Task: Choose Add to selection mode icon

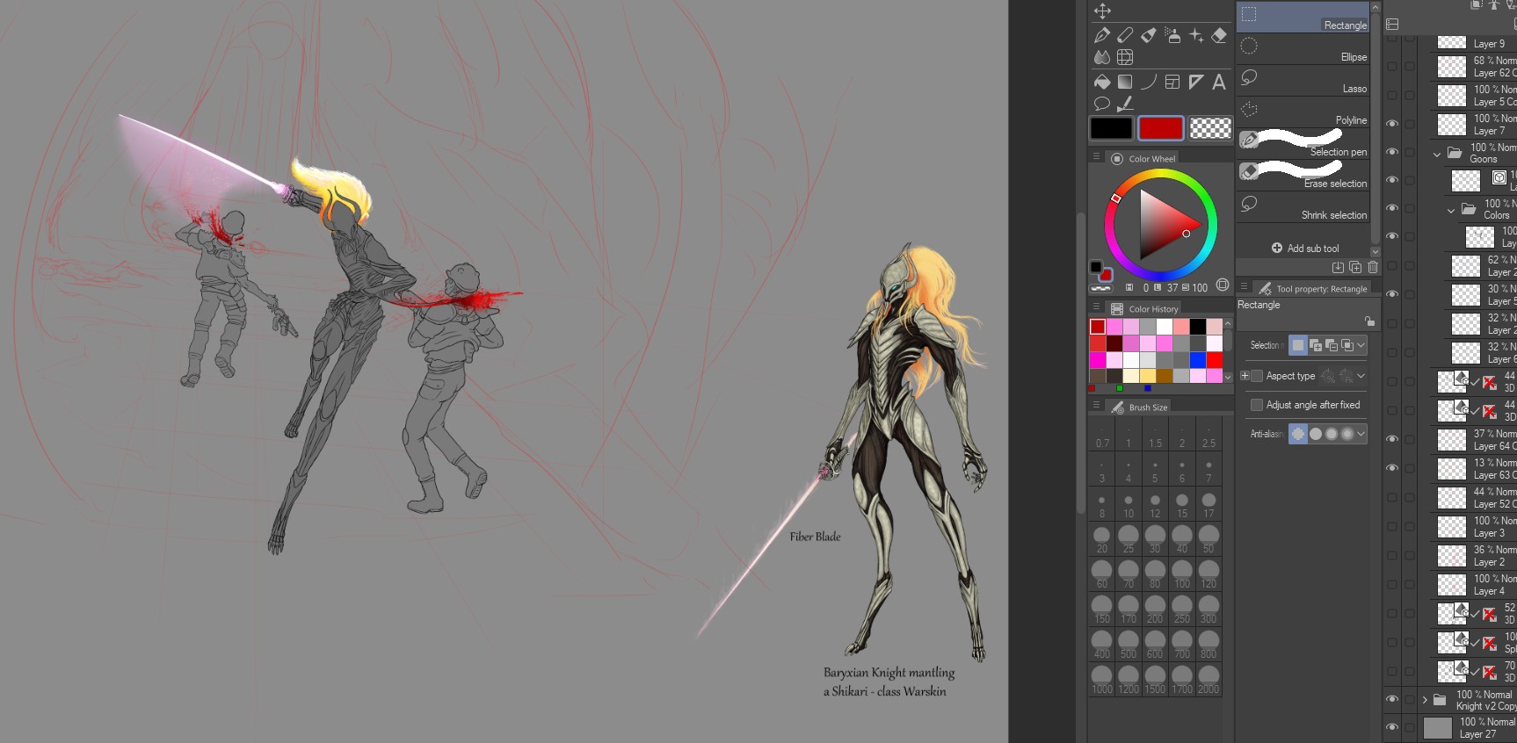Action: (1315, 345)
